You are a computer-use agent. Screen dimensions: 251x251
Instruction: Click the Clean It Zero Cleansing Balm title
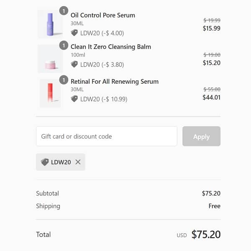pyautogui.click(x=110, y=47)
